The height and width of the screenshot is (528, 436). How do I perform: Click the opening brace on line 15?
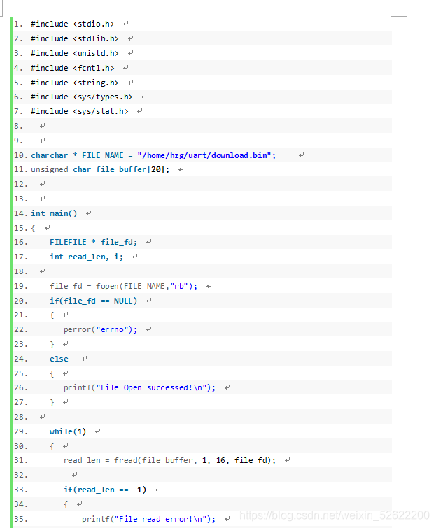pyautogui.click(x=33, y=228)
